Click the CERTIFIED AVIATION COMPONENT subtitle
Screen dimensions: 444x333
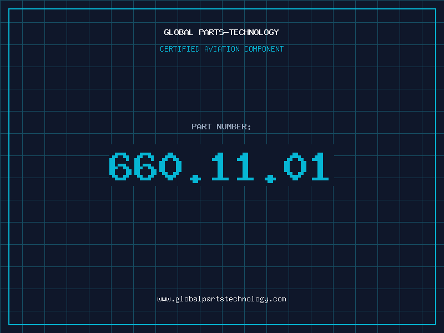coord(221,49)
